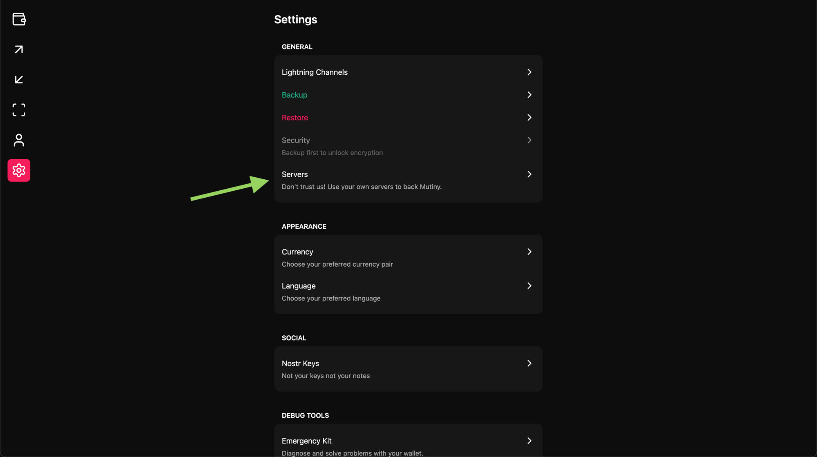Open the green Backup option
The width and height of the screenshot is (817, 457).
pos(295,95)
